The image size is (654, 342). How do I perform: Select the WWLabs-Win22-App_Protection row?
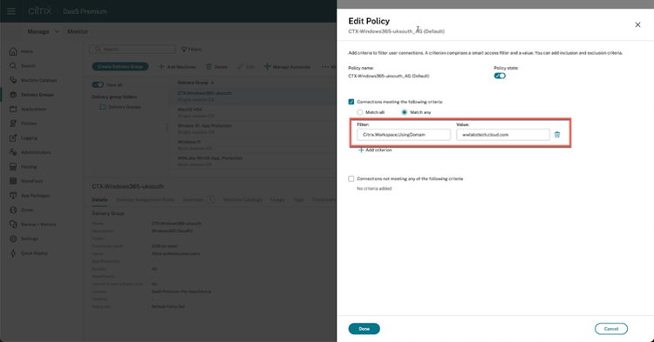click(253, 161)
